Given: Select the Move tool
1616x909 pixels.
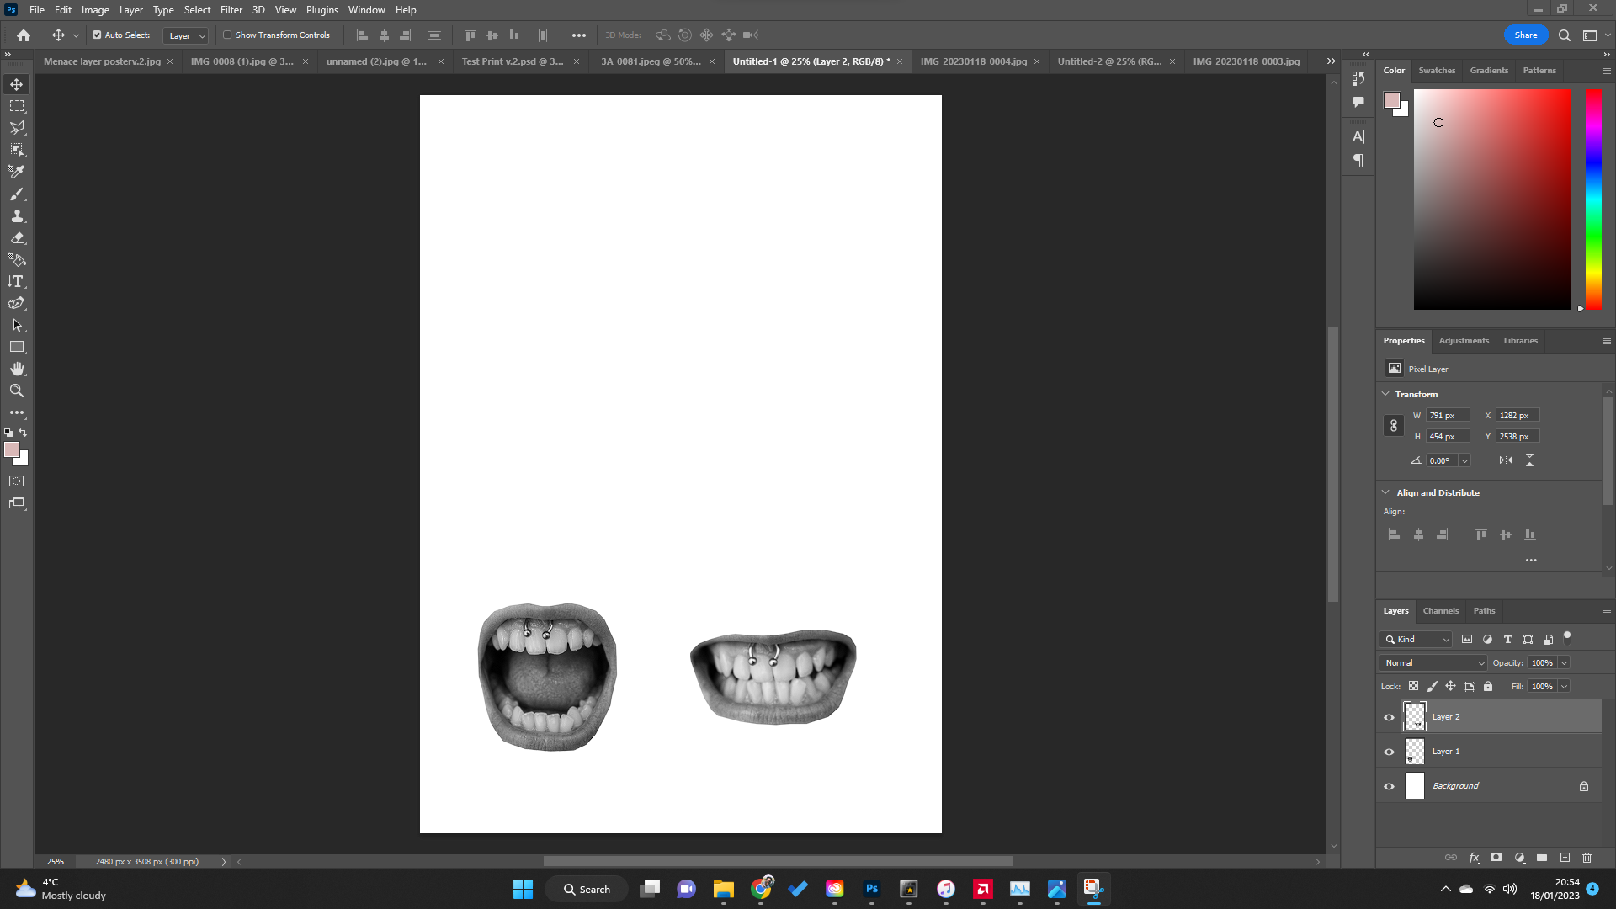Looking at the screenshot, I should [x=17, y=84].
